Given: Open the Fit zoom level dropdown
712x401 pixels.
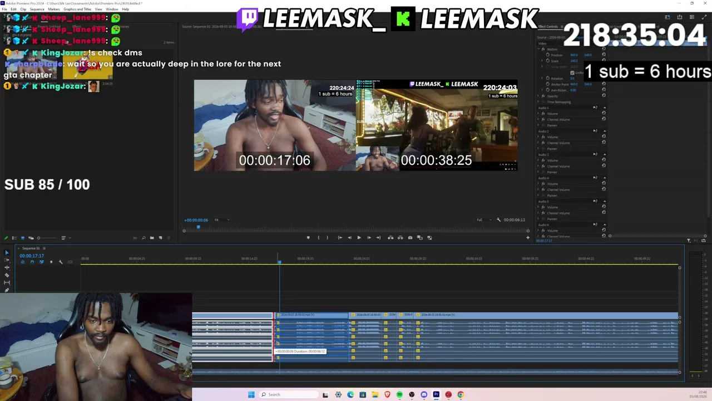Looking at the screenshot, I should pyautogui.click(x=221, y=220).
